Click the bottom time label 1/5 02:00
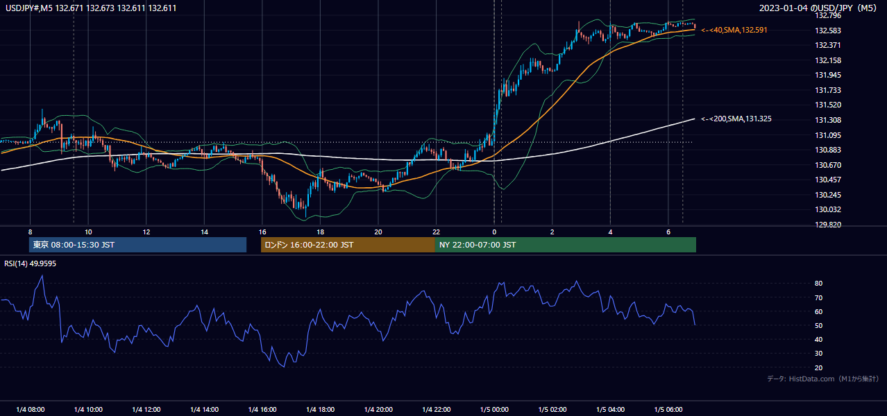The width and height of the screenshot is (887, 416). click(x=552, y=410)
